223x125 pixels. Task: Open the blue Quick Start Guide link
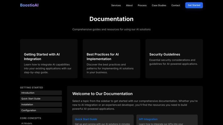86,119
